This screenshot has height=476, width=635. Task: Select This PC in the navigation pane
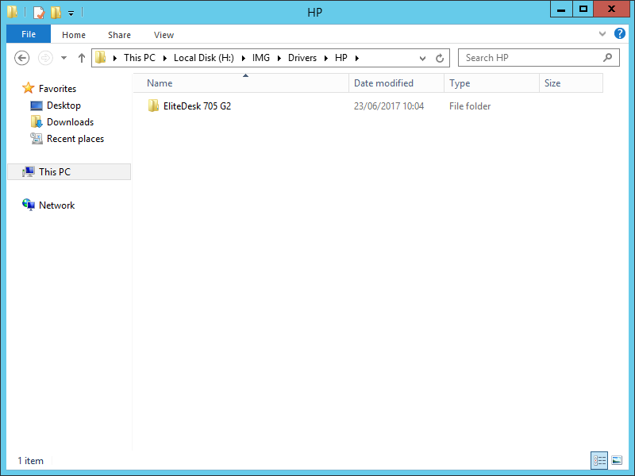(x=69, y=171)
